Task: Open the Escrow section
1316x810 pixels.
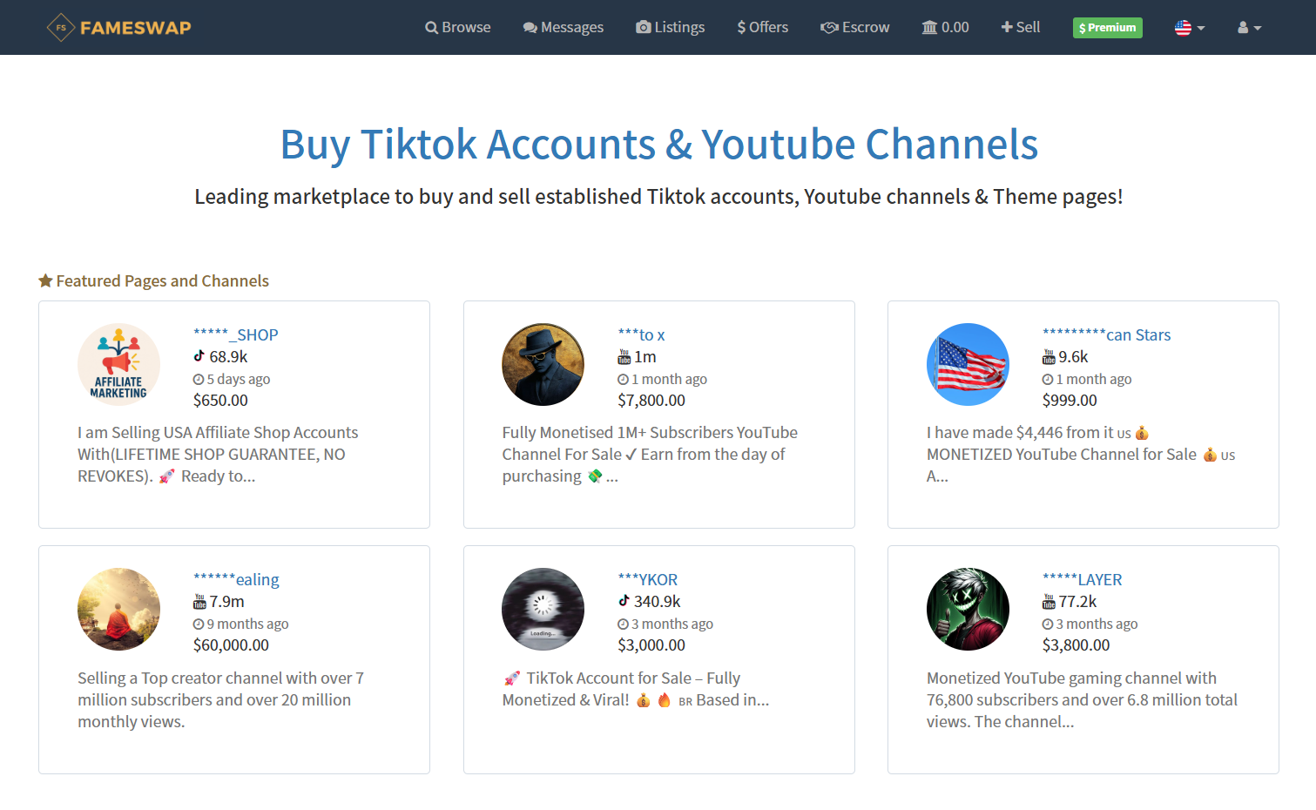Action: [855, 28]
